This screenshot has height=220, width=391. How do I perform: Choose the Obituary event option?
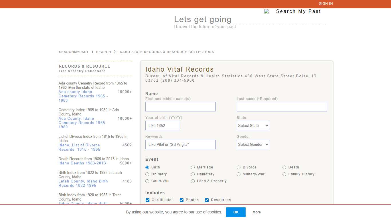(147, 174)
